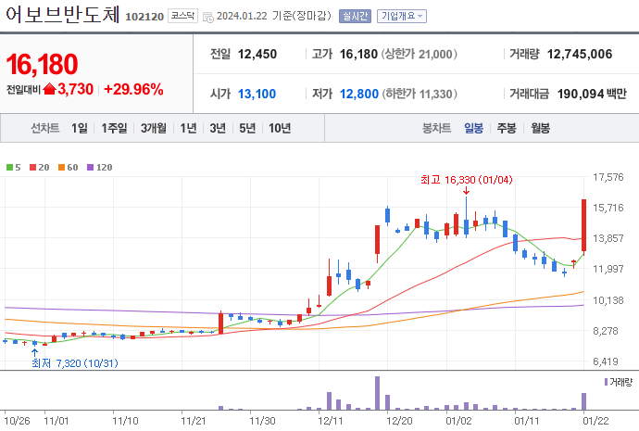Click the purple 거래량 volume legend marker
The width and height of the screenshot is (639, 431).
coord(606,382)
